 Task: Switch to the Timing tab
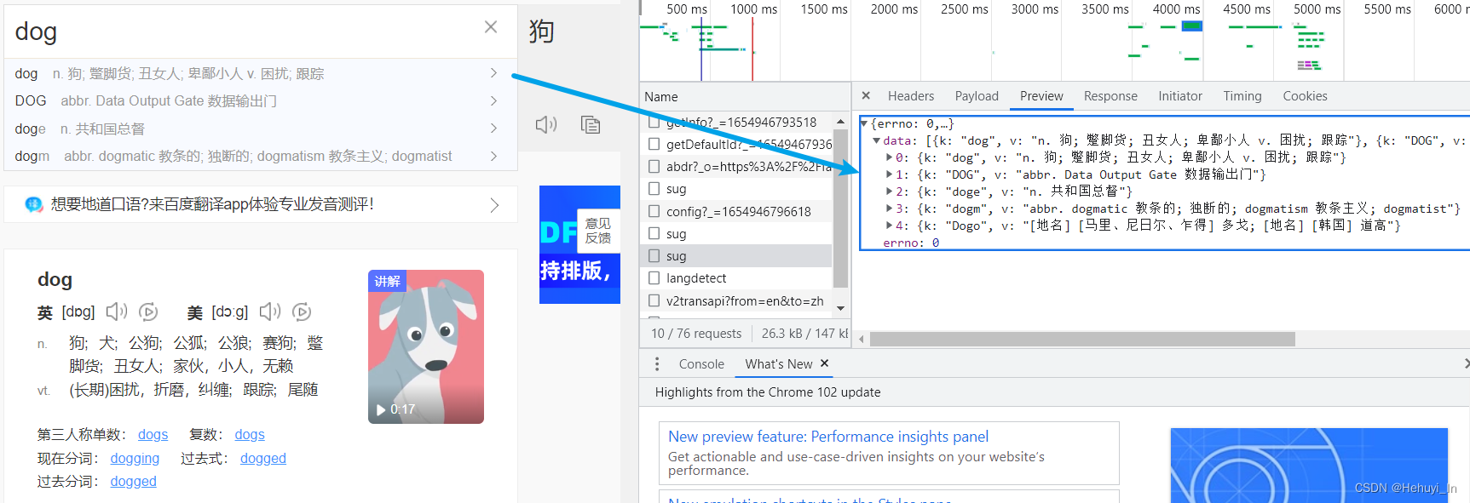[1242, 96]
